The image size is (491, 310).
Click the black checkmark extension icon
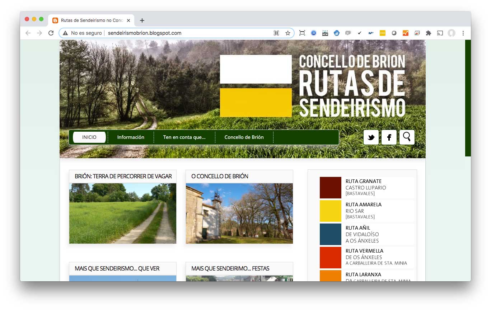[360, 33]
